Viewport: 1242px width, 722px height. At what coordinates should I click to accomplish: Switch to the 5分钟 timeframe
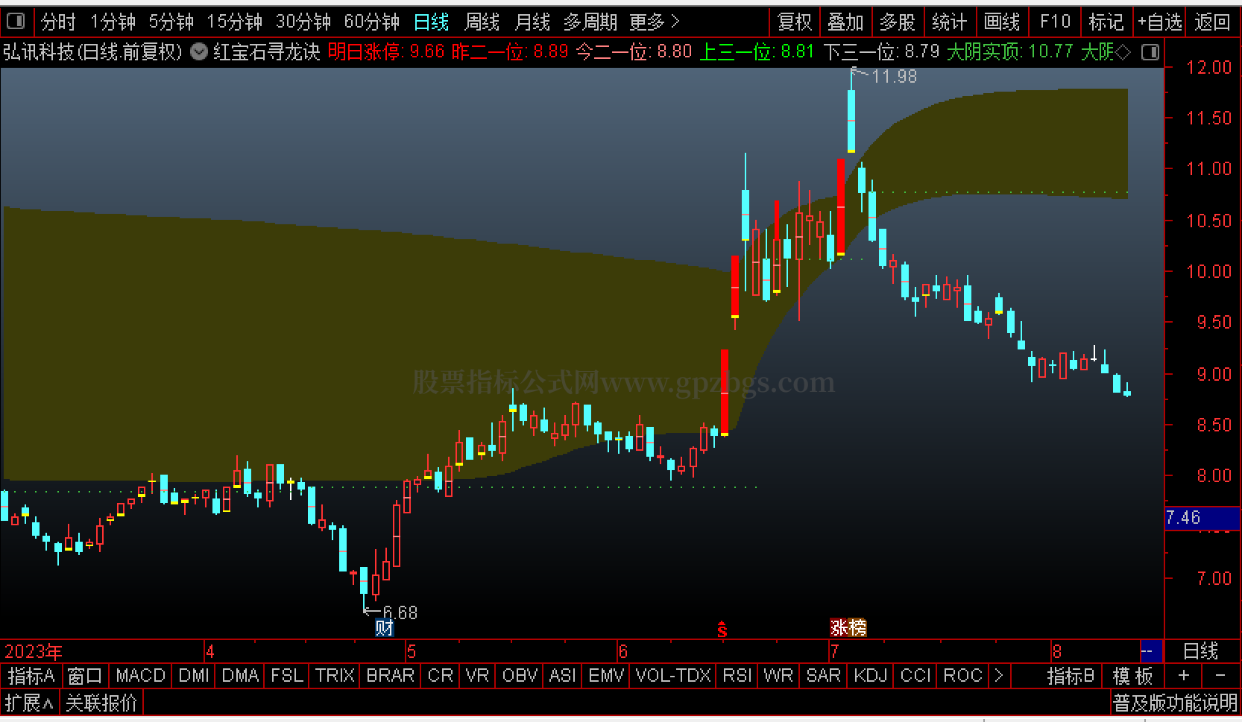171,22
